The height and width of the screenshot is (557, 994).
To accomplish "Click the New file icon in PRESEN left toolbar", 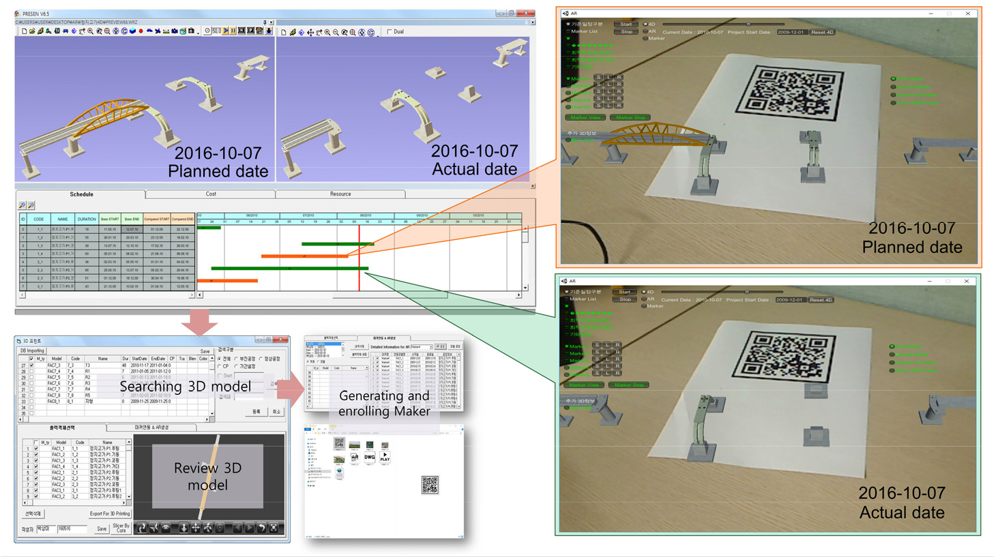I will [x=24, y=31].
